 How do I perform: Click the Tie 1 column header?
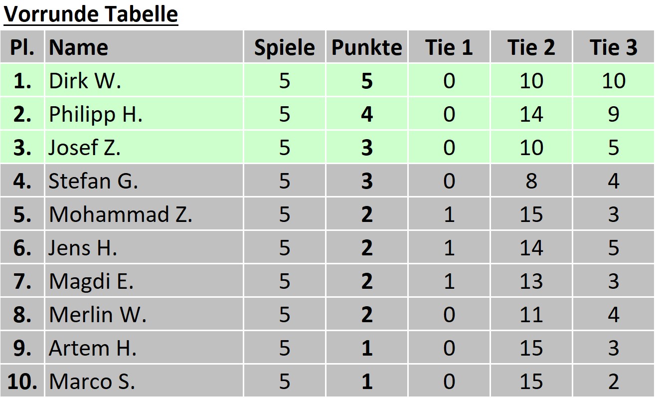coord(449,48)
